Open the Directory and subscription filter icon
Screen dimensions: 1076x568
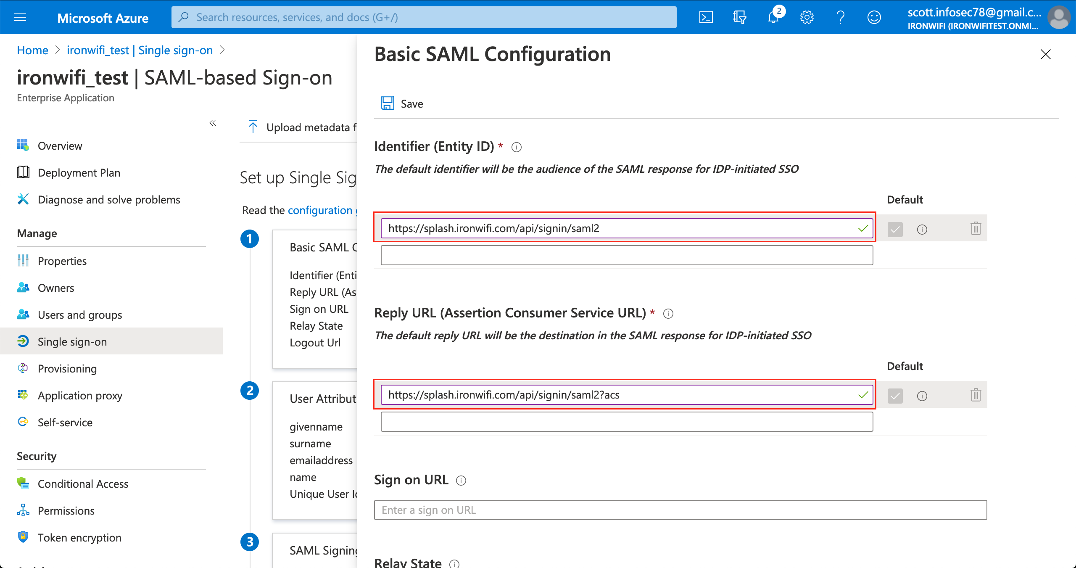point(739,17)
